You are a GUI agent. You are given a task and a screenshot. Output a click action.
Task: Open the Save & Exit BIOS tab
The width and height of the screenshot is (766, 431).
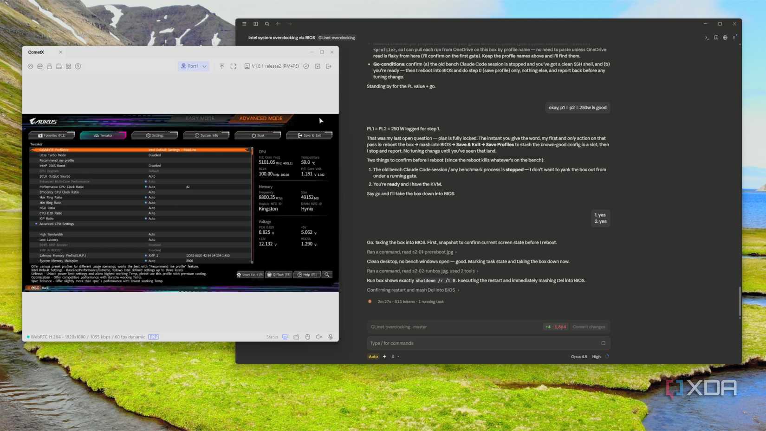click(x=309, y=135)
